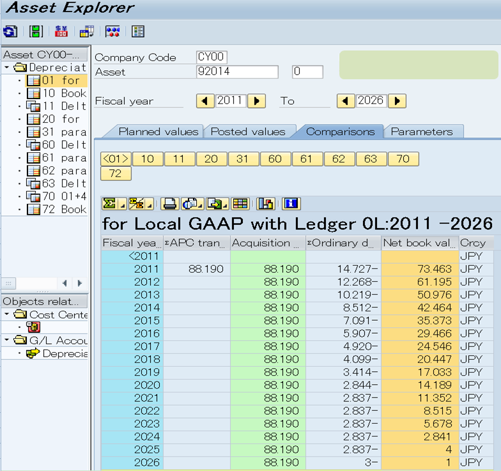Decrease the ending fiscal year 2026

tap(346, 101)
